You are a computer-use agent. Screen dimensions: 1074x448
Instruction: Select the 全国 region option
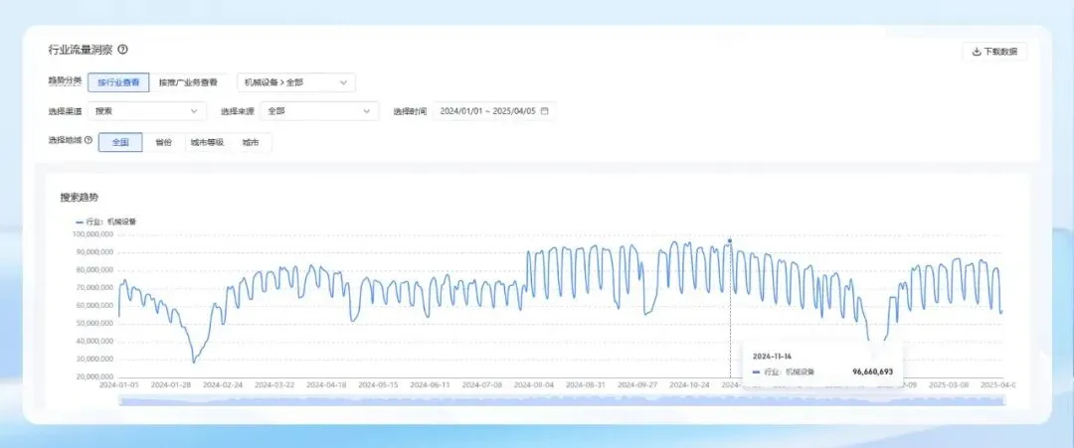point(120,142)
